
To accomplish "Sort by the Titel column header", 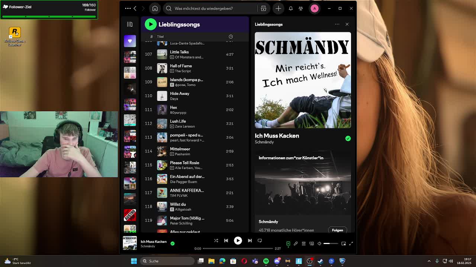I will tap(160, 37).
